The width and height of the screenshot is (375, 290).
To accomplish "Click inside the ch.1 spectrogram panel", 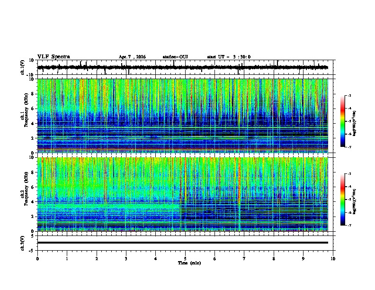I will (183, 116).
